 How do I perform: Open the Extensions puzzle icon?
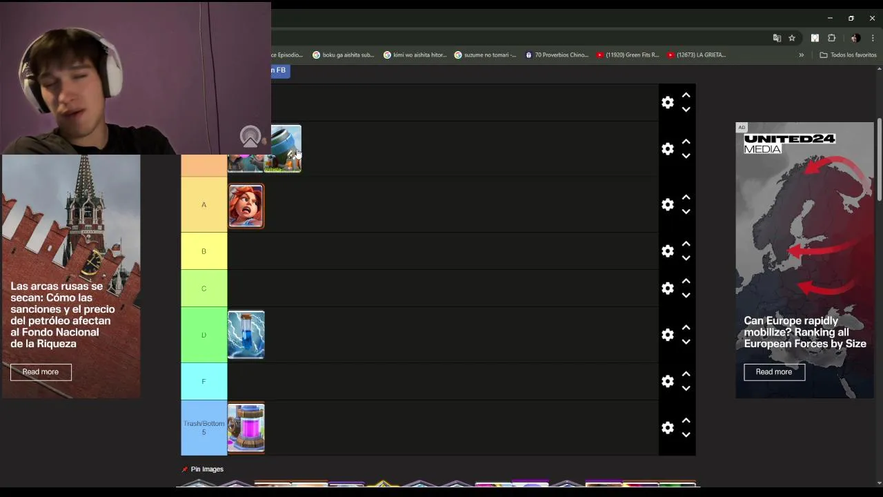(831, 38)
